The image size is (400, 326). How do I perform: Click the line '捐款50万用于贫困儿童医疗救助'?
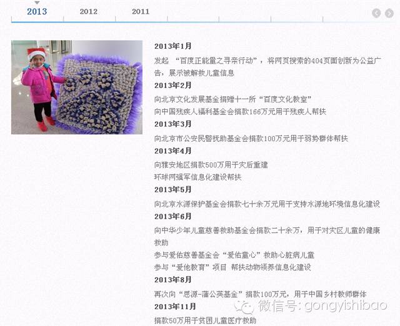(205, 320)
